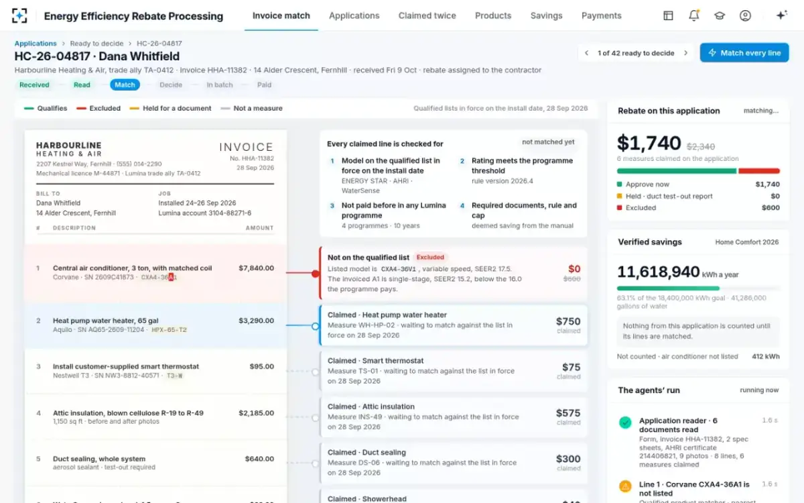The height and width of the screenshot is (503, 804).
Task: Open the user profile icon
Action: [745, 15]
